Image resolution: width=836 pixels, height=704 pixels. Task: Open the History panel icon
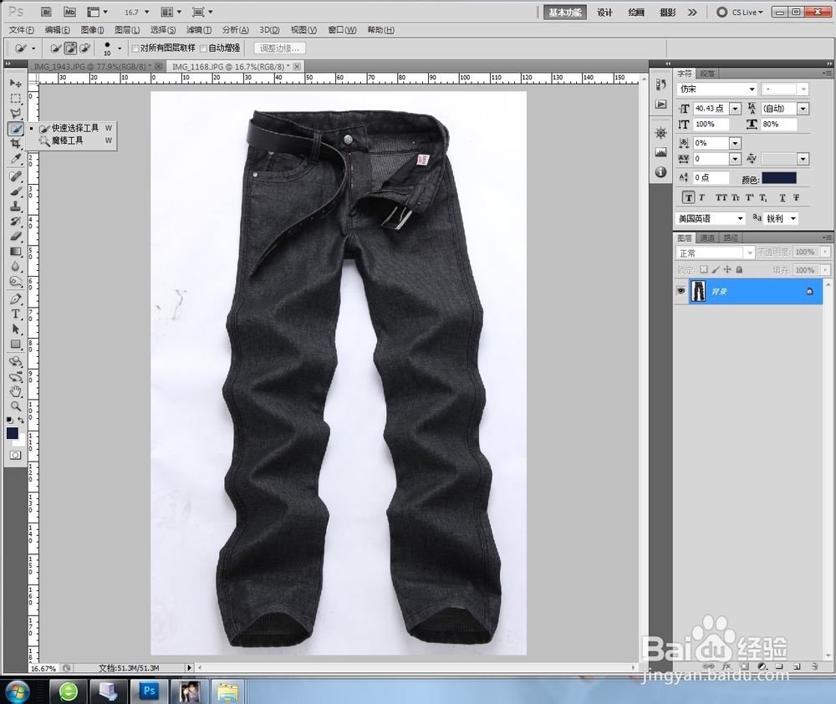pos(660,84)
